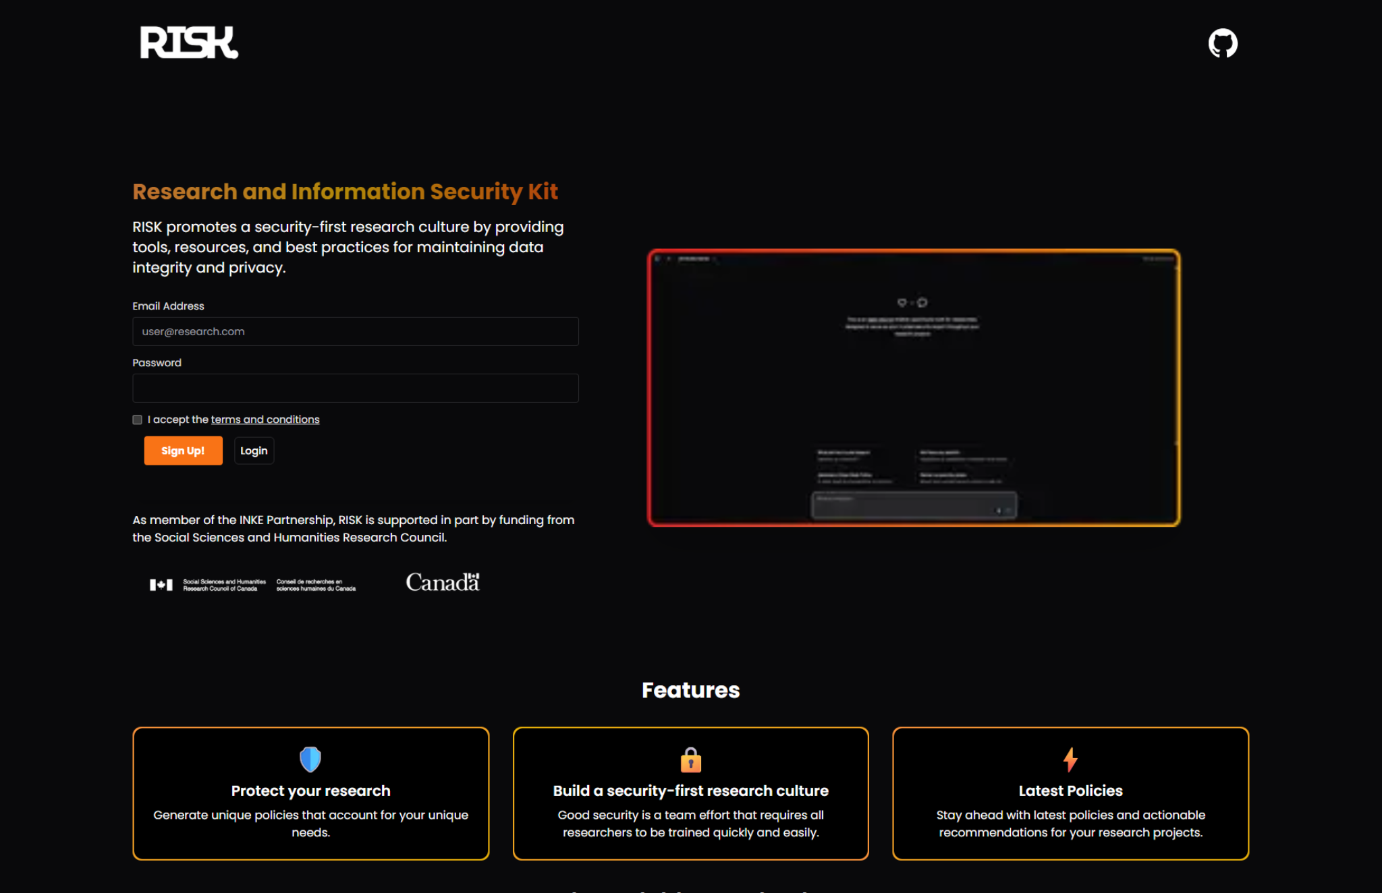Click the padlock icon on the security-first culture card
The height and width of the screenshot is (893, 1382).
[690, 759]
